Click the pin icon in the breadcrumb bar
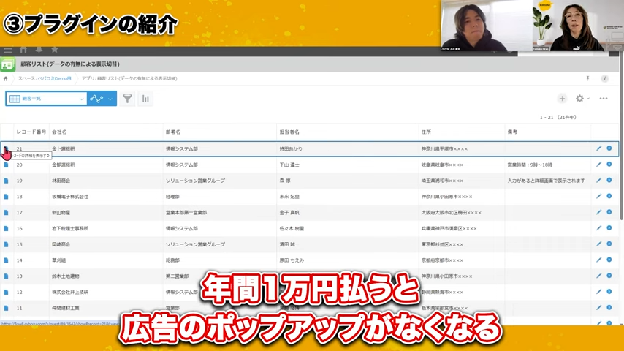Image resolution: width=624 pixels, height=351 pixels. 587,78
